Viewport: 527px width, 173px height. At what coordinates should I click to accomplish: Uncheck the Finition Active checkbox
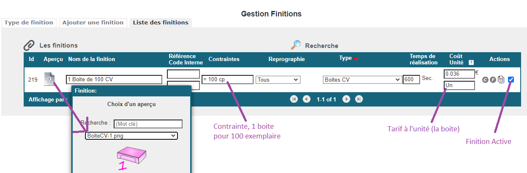tap(511, 79)
